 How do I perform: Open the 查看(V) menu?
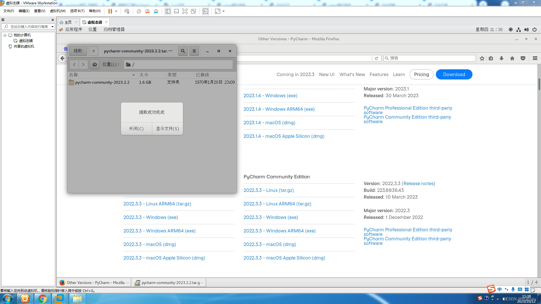click(40, 11)
